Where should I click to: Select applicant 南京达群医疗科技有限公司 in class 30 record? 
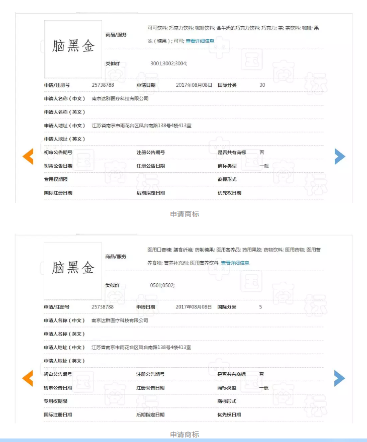pyautogui.click(x=120, y=98)
